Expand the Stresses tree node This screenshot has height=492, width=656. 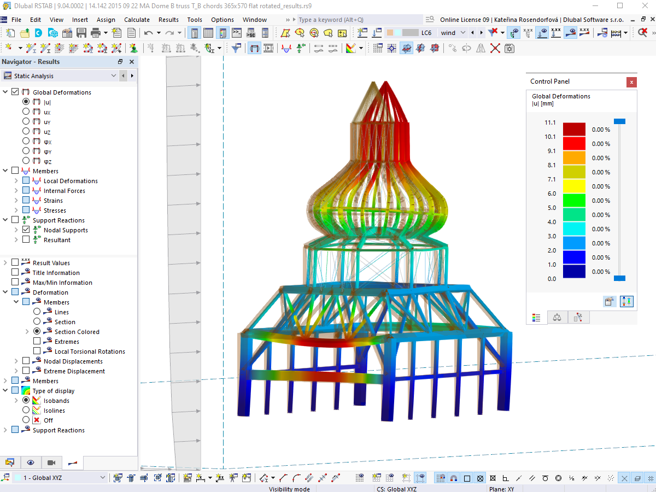pos(16,210)
